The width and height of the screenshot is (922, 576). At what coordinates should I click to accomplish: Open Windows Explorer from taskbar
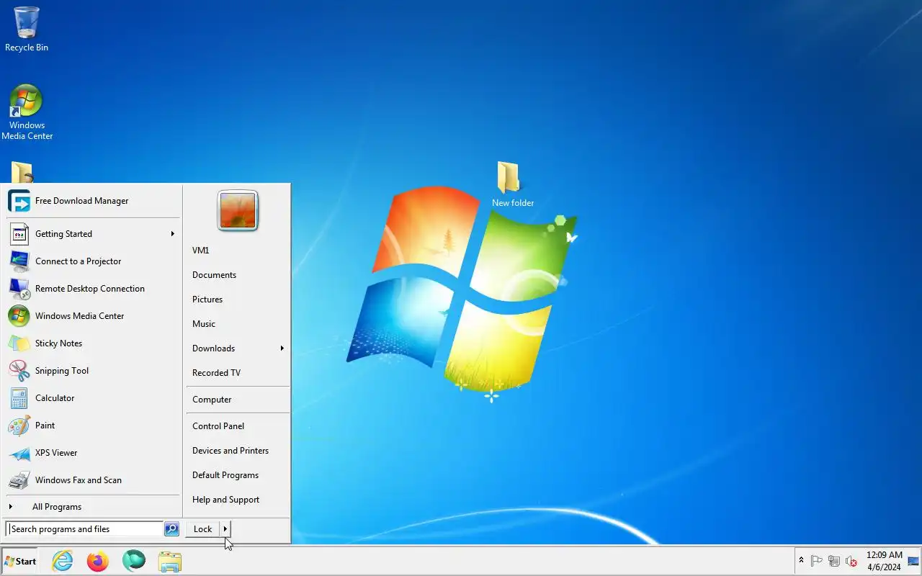click(x=170, y=561)
